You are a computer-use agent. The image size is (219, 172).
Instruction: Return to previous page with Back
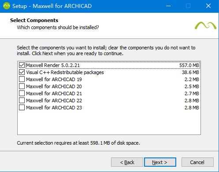coord(127,162)
